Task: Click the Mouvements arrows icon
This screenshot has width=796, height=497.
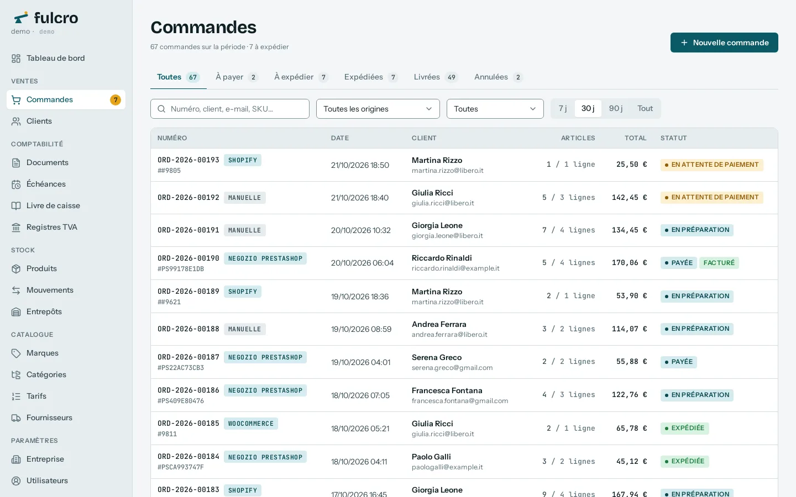Action: point(16,290)
